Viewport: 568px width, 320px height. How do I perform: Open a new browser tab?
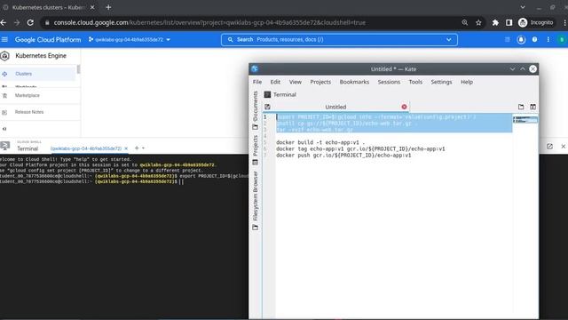coord(108,7)
